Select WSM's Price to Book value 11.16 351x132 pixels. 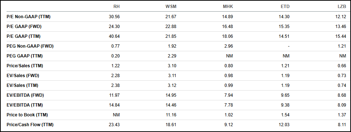point(172,115)
